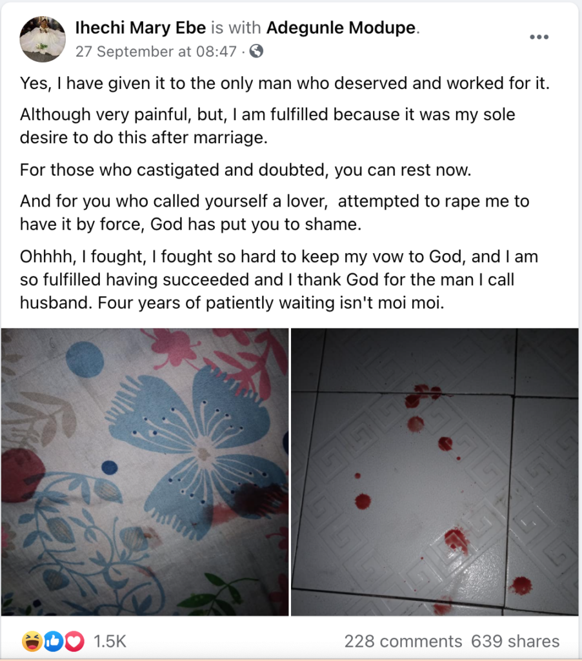
Task: View the 639 shares list
Action: [x=515, y=641]
